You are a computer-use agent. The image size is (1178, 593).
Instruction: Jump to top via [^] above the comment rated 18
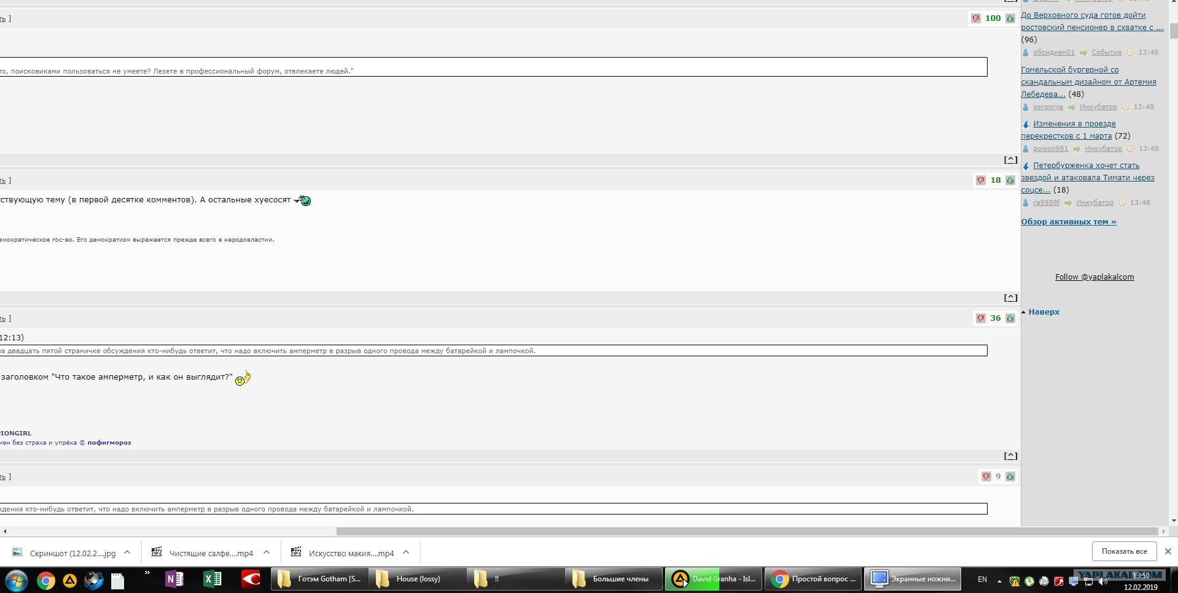pyautogui.click(x=1010, y=160)
